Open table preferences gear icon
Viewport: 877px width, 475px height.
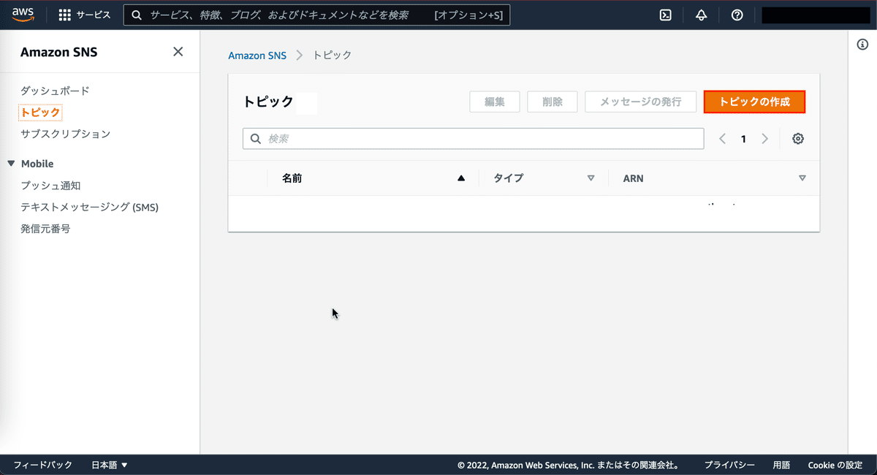point(798,139)
